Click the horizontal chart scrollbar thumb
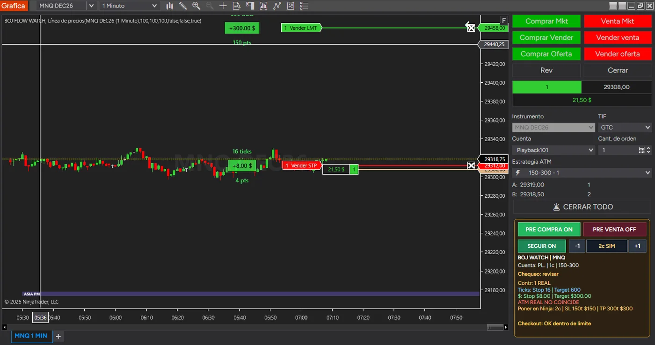655x345 pixels. pos(495,327)
